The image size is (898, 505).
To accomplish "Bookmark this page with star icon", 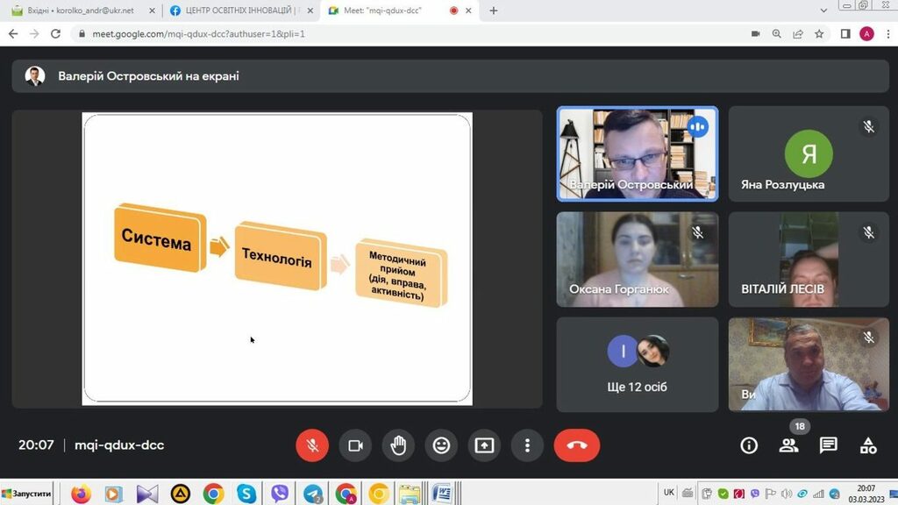I will (819, 34).
